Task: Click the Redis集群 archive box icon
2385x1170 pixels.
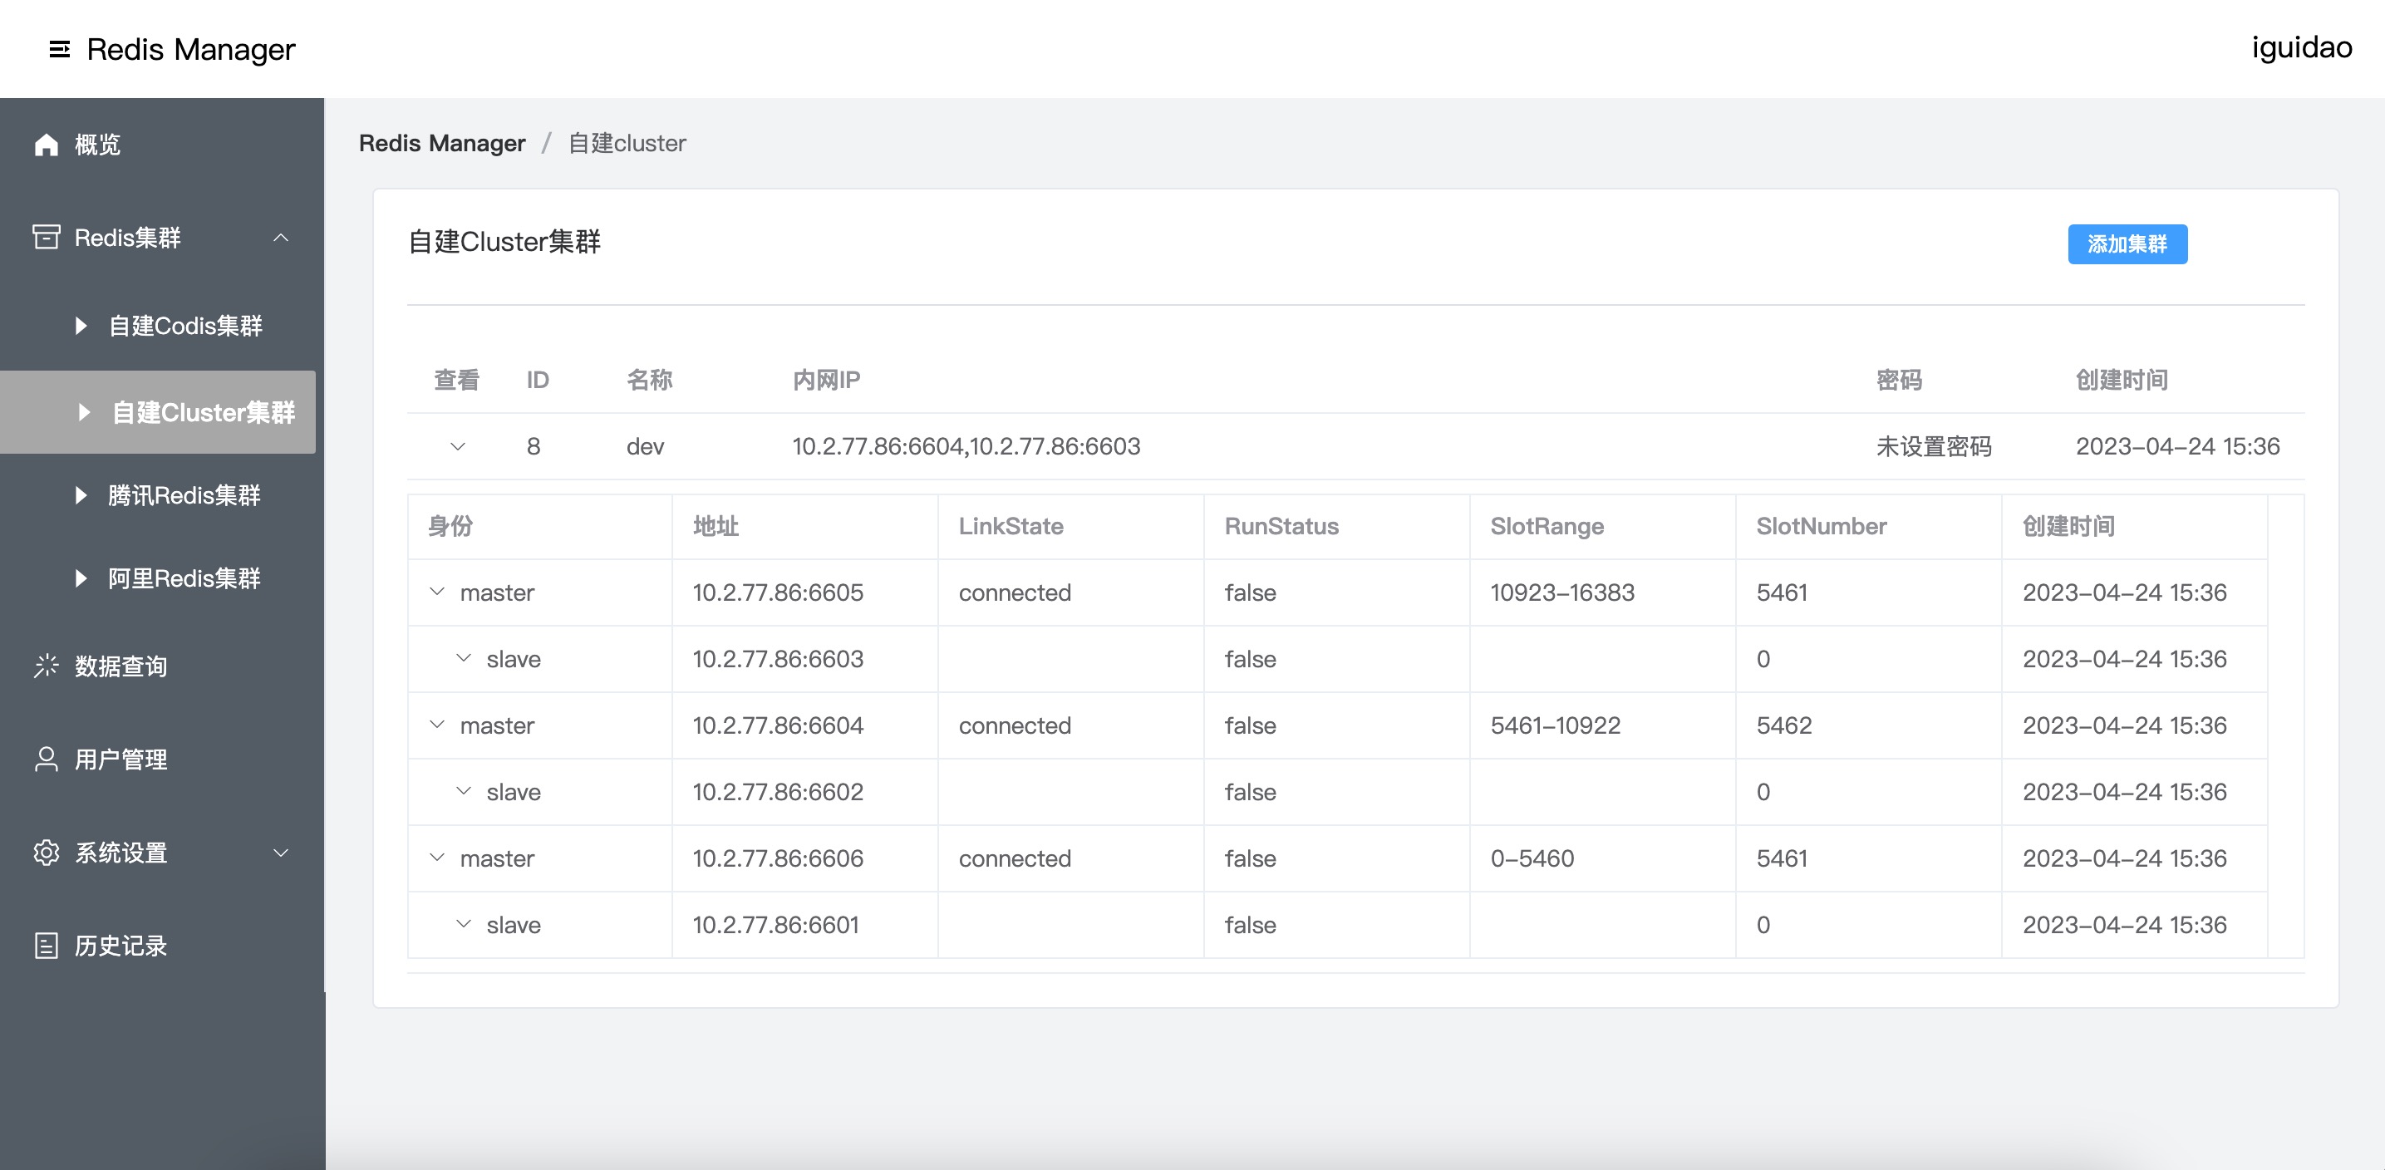Action: [47, 237]
